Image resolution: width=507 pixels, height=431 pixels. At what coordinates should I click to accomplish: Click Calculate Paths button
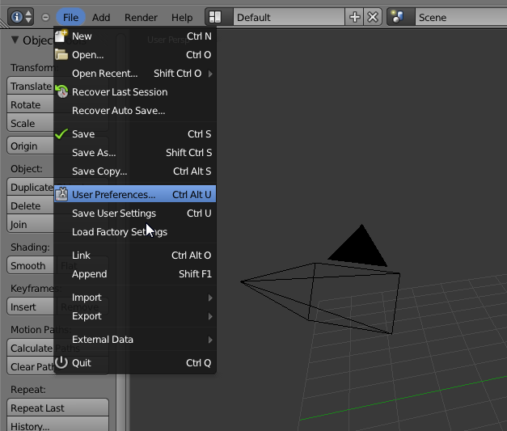pos(31,348)
